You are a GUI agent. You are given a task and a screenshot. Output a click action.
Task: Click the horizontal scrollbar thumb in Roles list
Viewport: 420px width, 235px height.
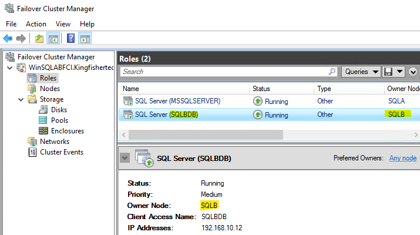pyautogui.click(x=206, y=135)
